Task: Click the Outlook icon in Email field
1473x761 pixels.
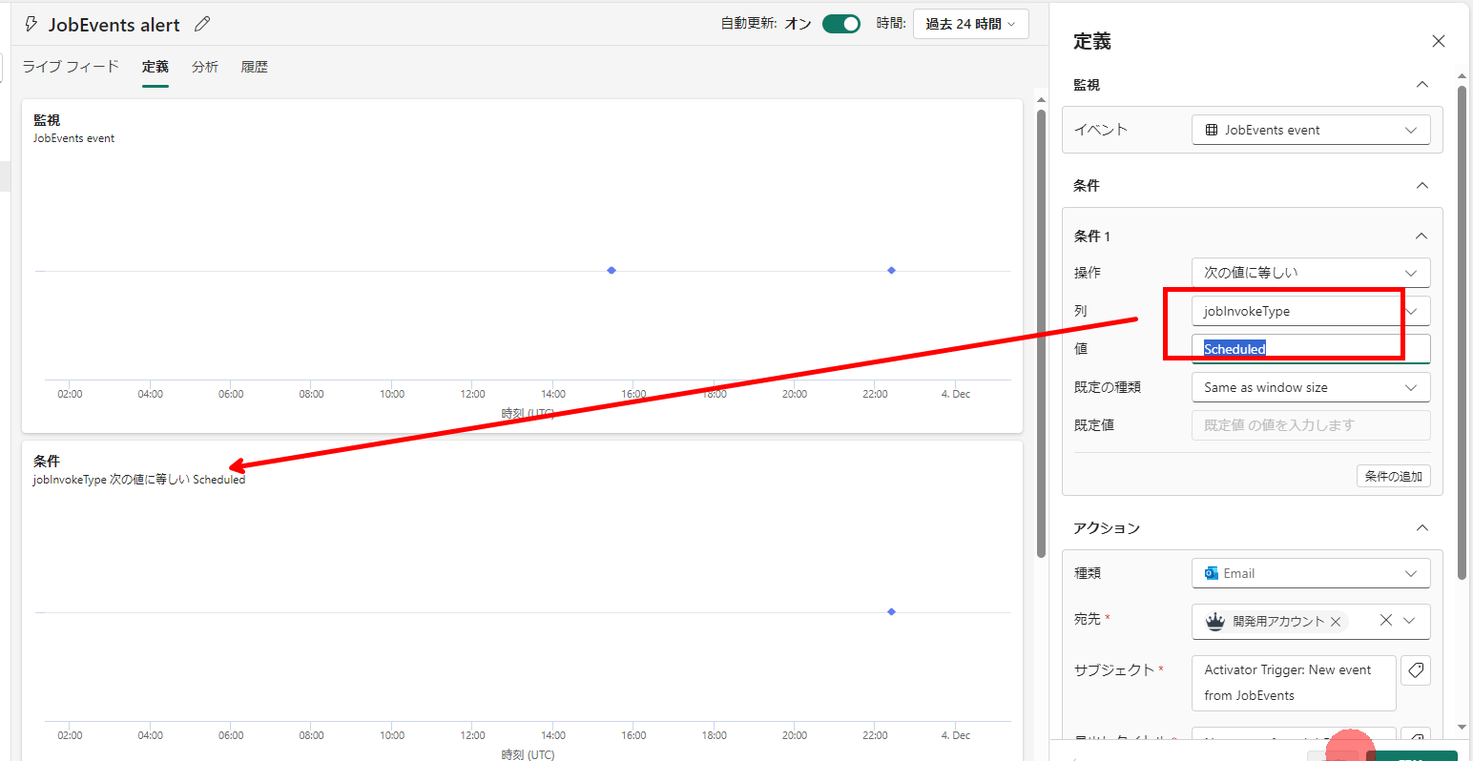Action: [x=1212, y=573]
